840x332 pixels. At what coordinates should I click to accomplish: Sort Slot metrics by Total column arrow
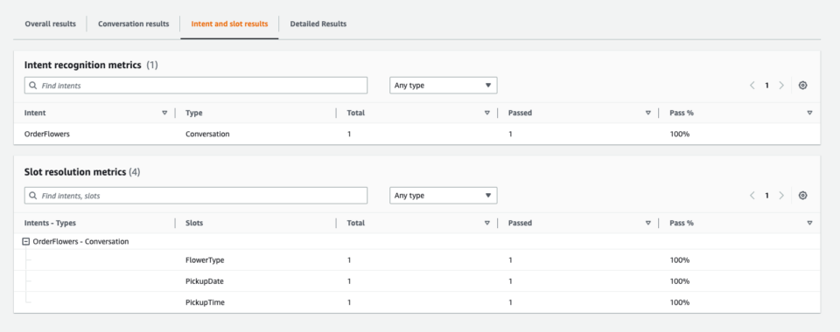coord(487,224)
